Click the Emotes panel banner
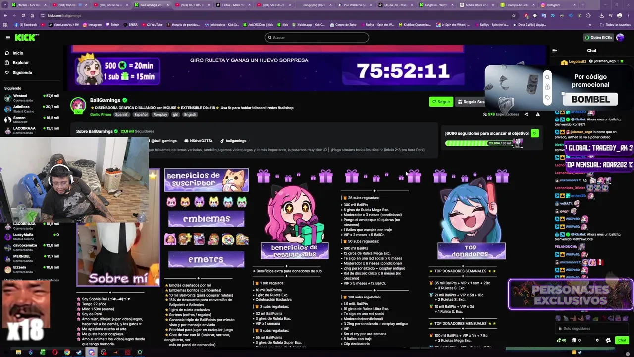The width and height of the screenshot is (634, 357). [207, 259]
